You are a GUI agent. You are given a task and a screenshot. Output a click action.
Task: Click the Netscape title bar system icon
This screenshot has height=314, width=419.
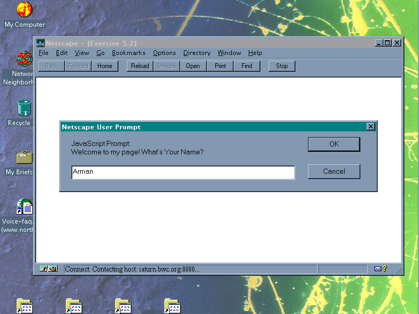(40, 43)
